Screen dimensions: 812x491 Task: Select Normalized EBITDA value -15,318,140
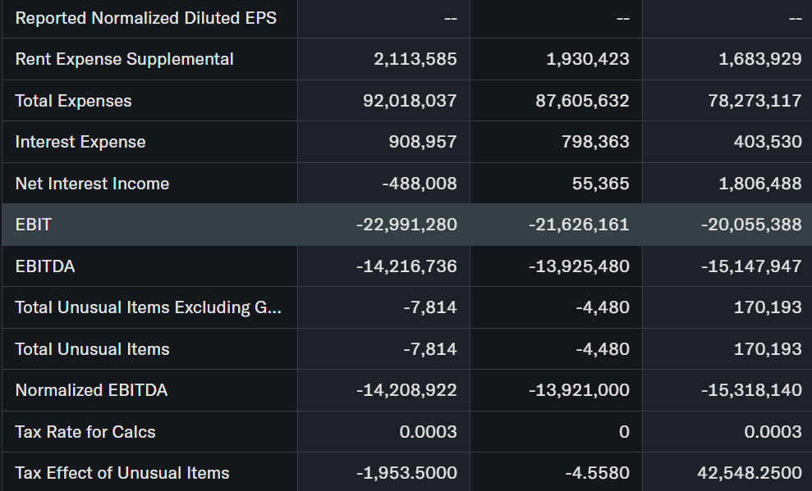tap(751, 390)
